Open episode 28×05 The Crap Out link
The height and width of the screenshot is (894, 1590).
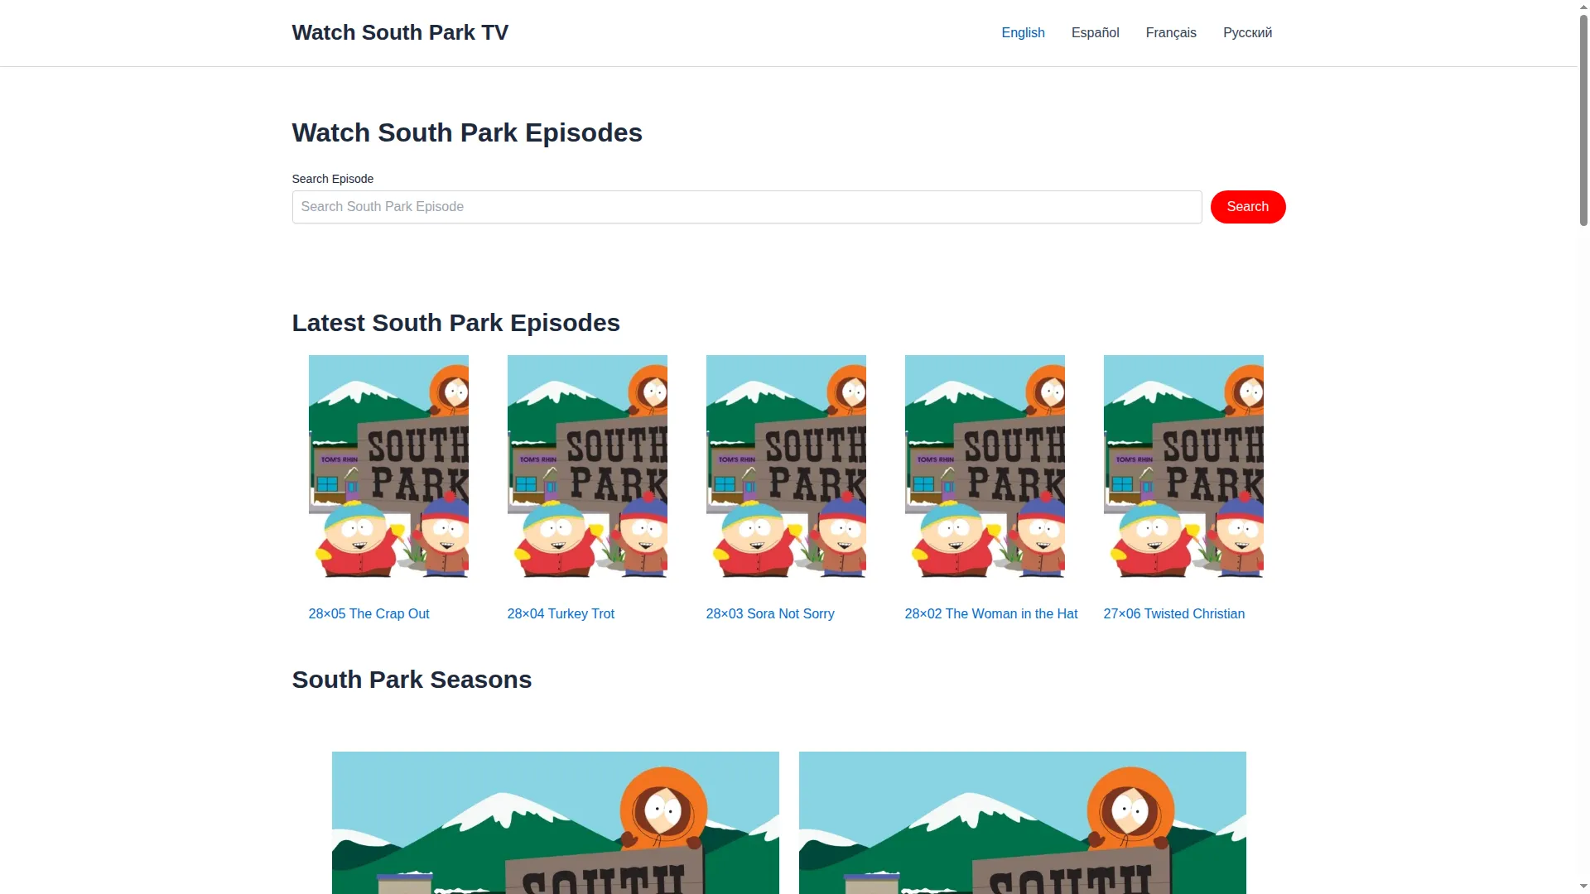click(369, 613)
